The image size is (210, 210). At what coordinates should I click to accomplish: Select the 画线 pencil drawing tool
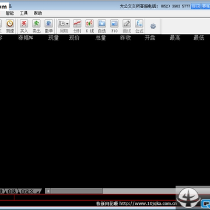point(127,24)
